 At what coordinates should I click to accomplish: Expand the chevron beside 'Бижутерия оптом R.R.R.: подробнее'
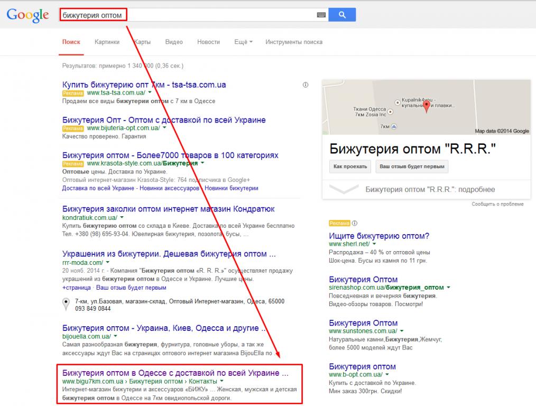click(x=344, y=189)
